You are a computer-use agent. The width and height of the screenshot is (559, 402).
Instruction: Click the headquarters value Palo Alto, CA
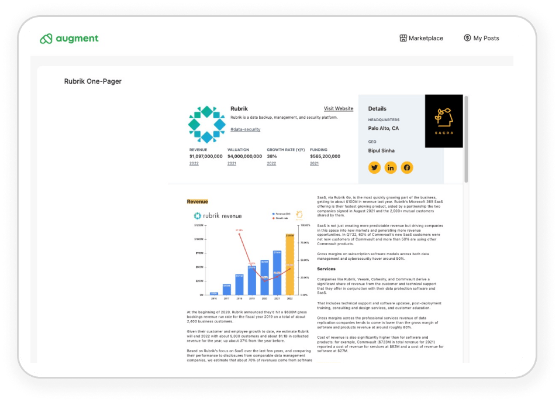pyautogui.click(x=384, y=128)
